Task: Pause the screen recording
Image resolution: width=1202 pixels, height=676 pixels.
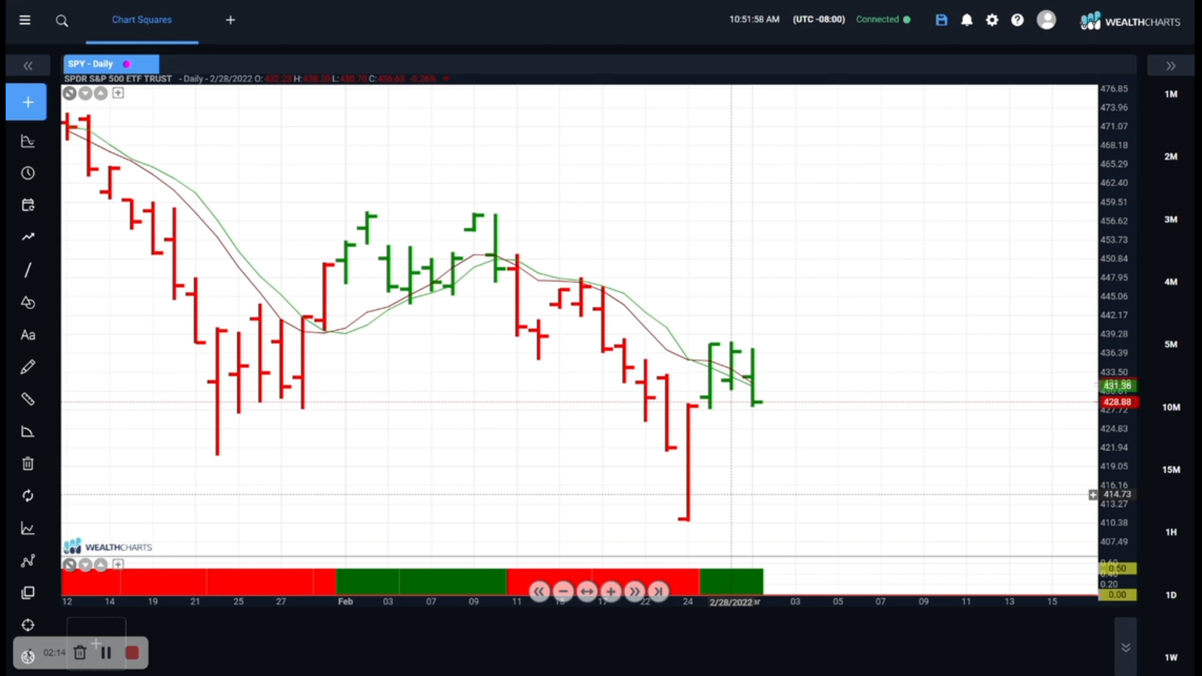Action: [x=106, y=653]
